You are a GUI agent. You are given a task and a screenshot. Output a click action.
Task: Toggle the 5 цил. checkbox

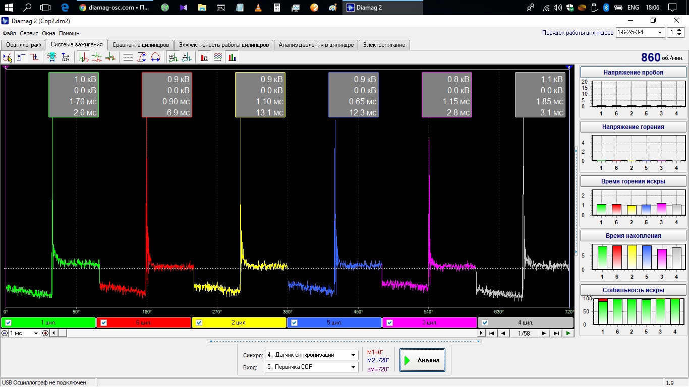point(294,323)
